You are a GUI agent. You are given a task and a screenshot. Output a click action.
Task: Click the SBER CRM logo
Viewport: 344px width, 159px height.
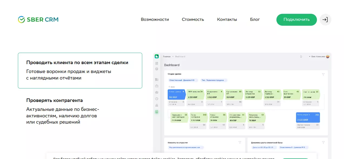click(x=38, y=19)
